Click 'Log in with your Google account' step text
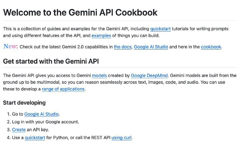Screen dimensions: 240x145 coord(46,122)
